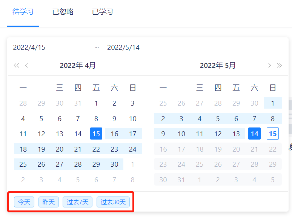This screenshot has width=292, height=218.
Task: Pick April 14 in the calendar
Action: (78, 134)
